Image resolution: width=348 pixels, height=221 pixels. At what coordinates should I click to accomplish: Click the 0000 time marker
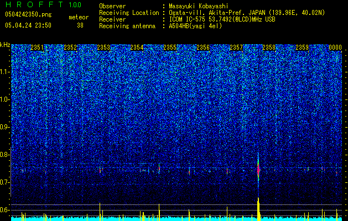(335, 48)
